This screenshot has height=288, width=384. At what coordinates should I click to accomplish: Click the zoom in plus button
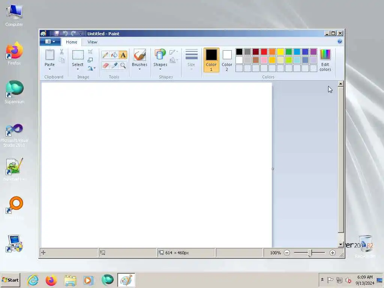tap(332, 253)
